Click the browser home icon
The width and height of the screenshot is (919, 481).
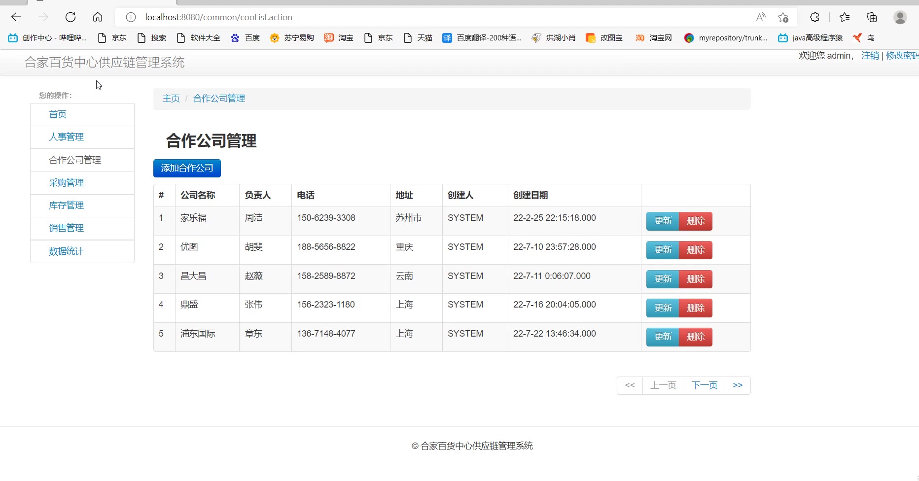(98, 17)
